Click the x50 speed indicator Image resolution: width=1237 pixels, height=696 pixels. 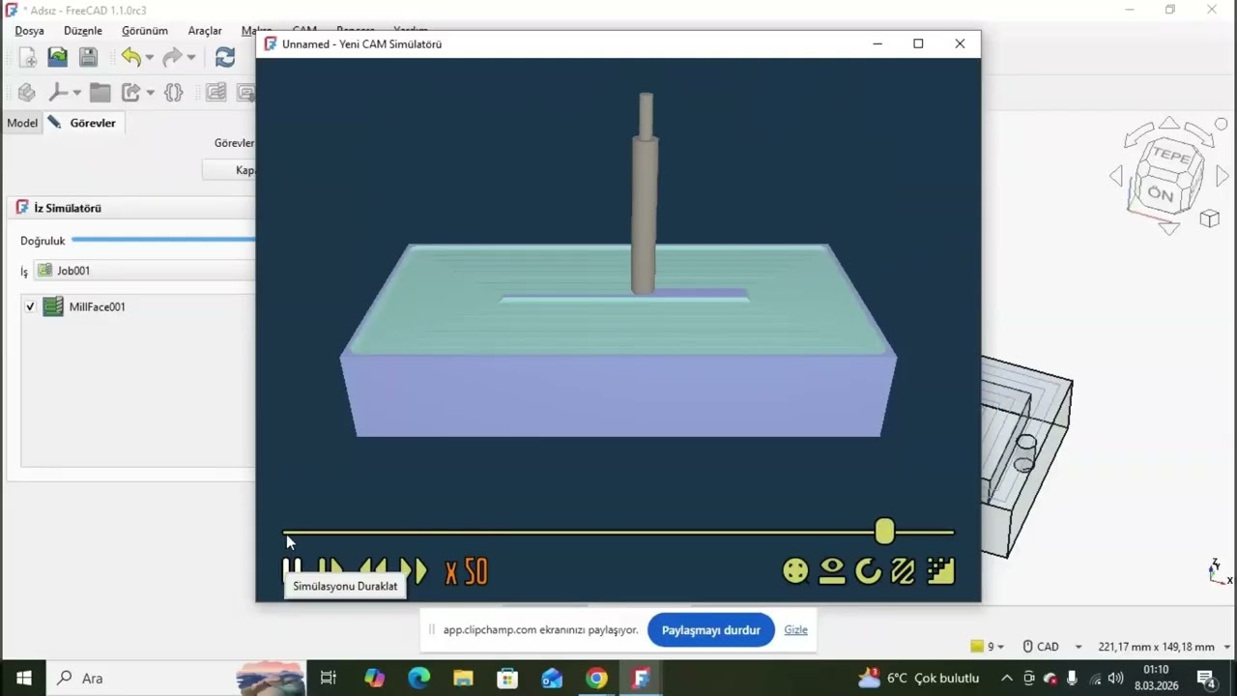[466, 572]
